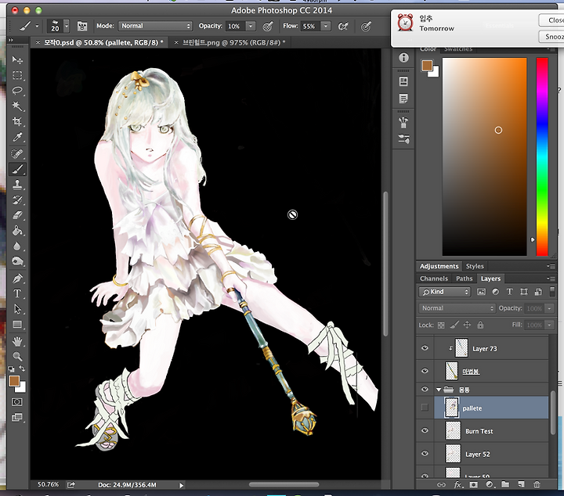Show the pallete layer
Image resolution: width=564 pixels, height=496 pixels.
pyautogui.click(x=425, y=408)
